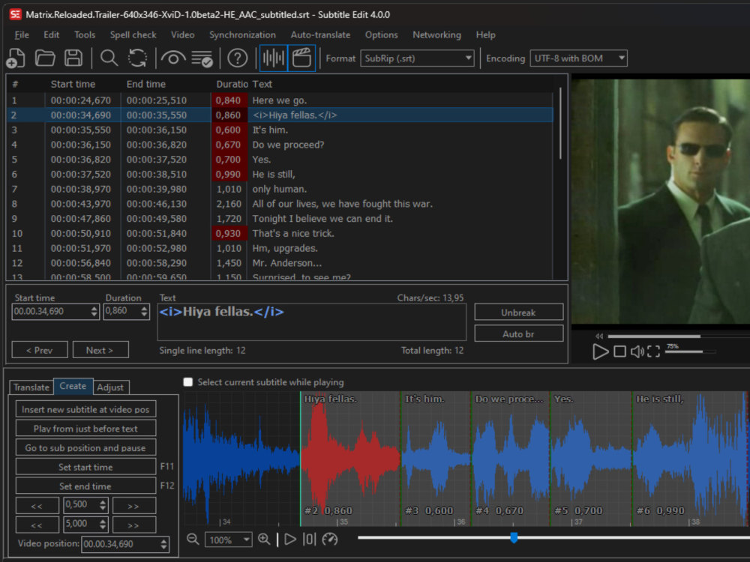This screenshot has height=562, width=750.
Task: Enable Select current subtitle while playing
Action: (x=188, y=382)
